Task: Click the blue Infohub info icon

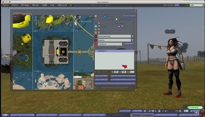Action: 96,26
